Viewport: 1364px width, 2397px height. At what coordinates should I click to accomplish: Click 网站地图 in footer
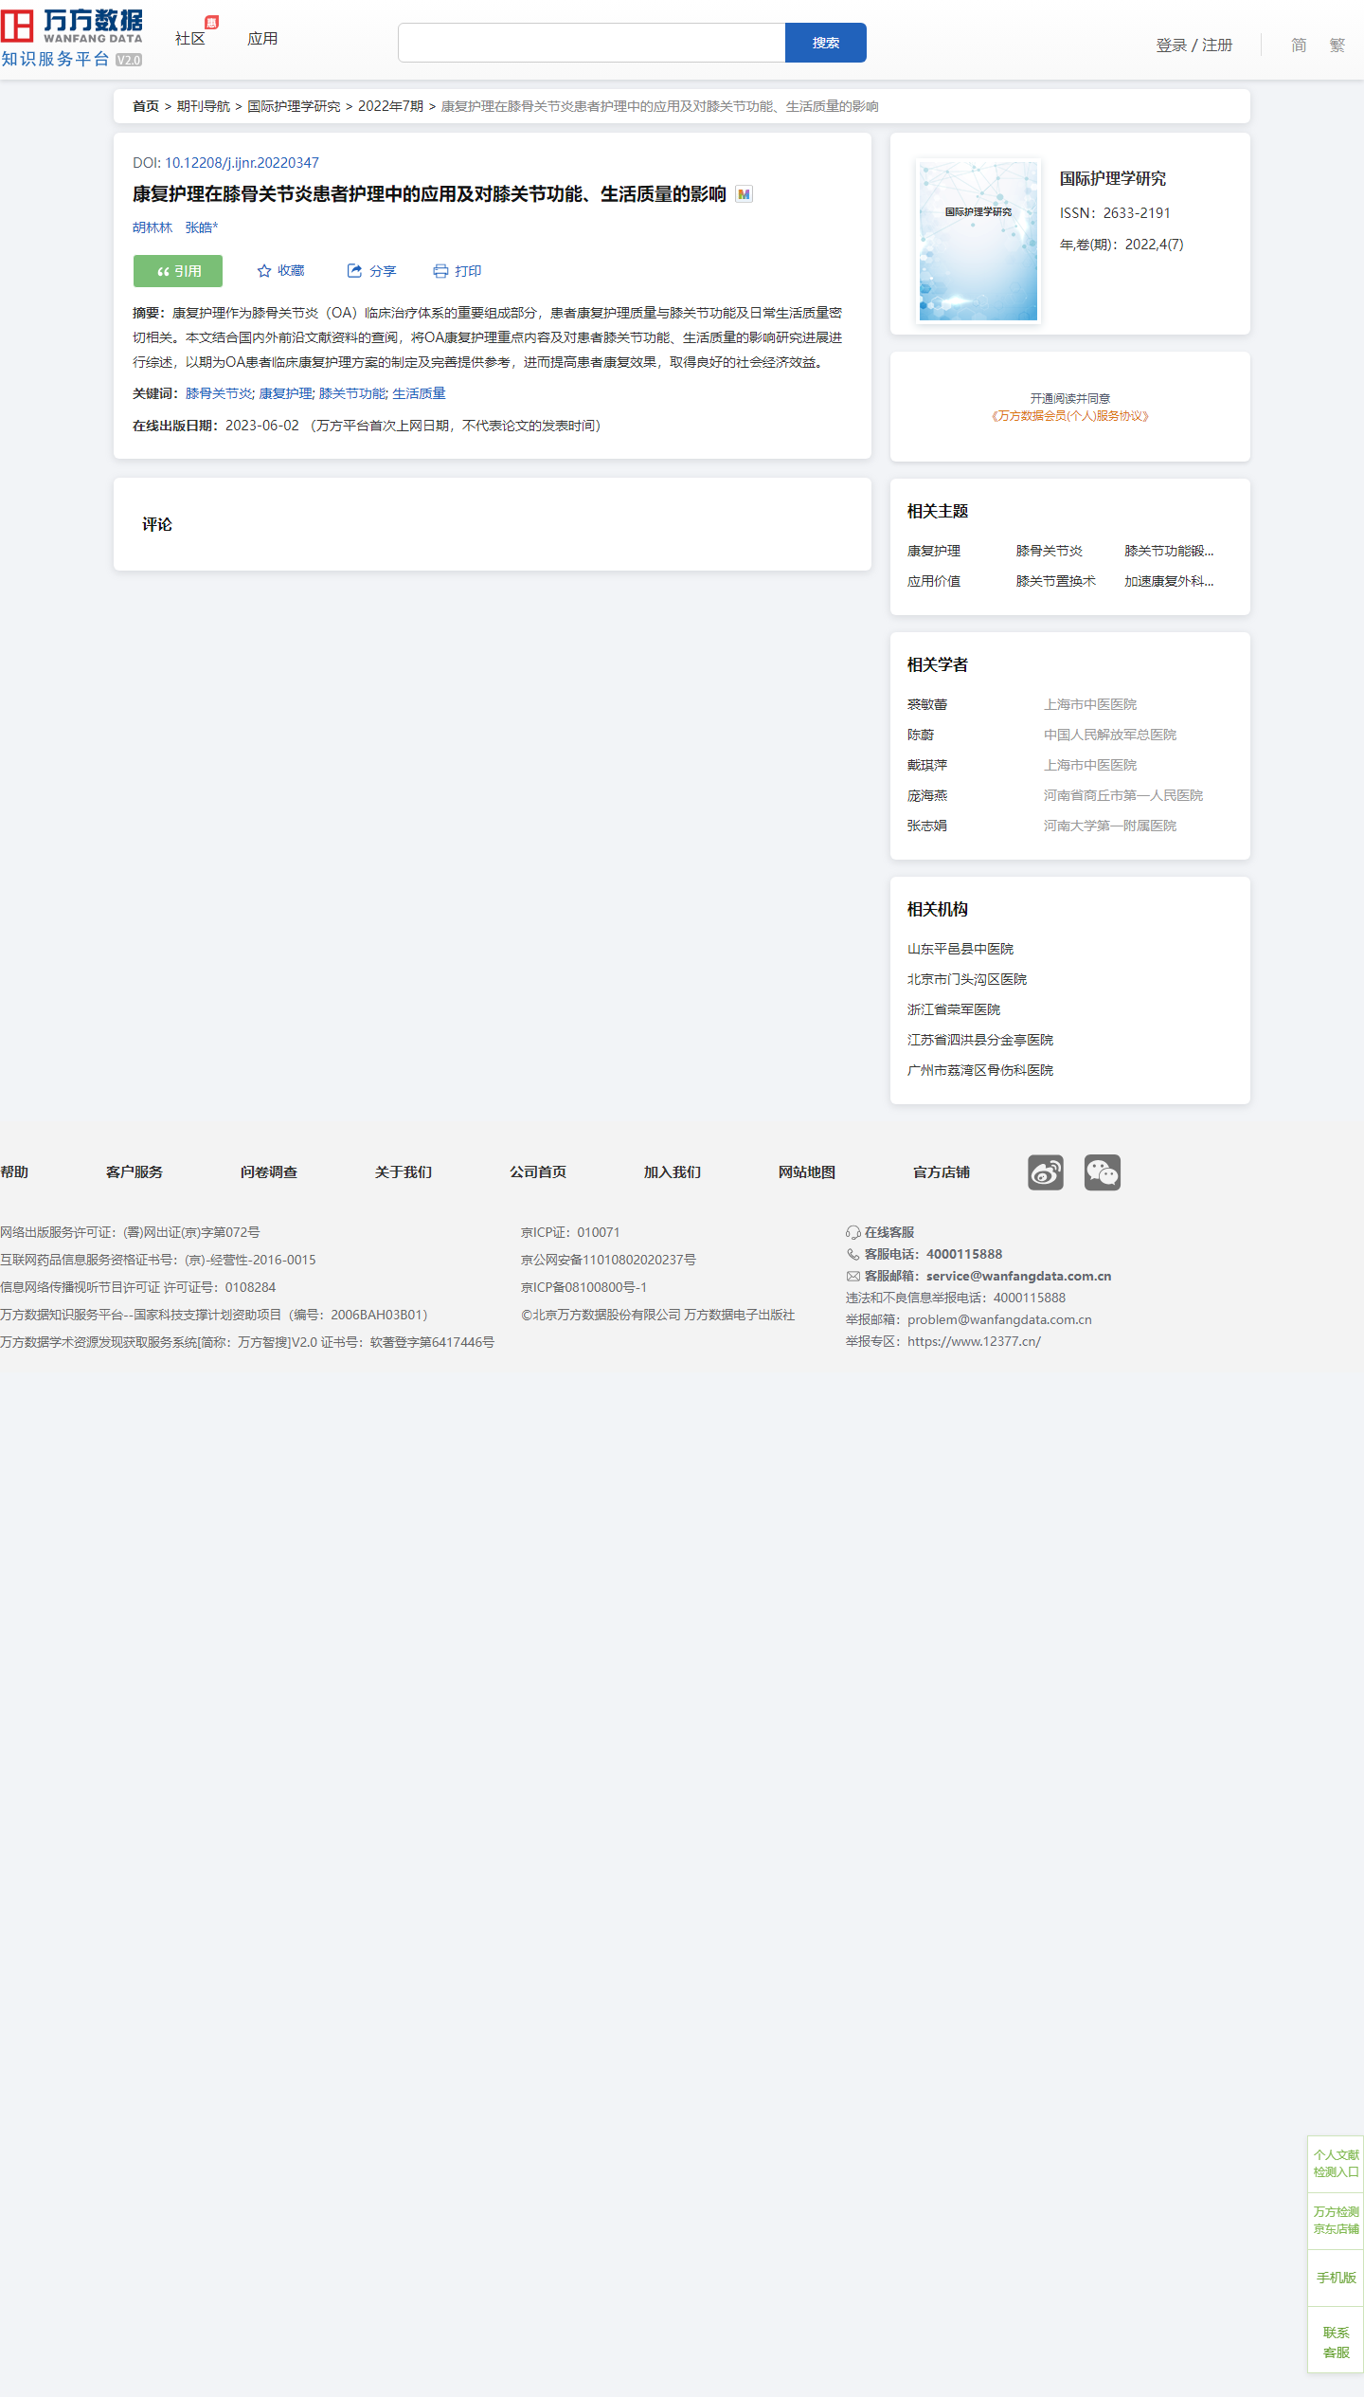pyautogui.click(x=807, y=1172)
